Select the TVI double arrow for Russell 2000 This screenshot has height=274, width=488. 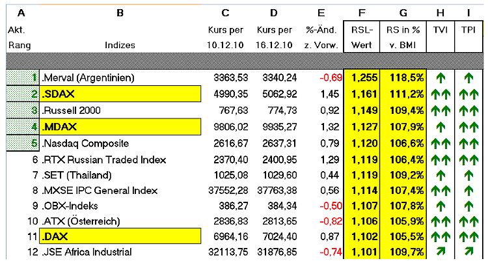pos(440,111)
